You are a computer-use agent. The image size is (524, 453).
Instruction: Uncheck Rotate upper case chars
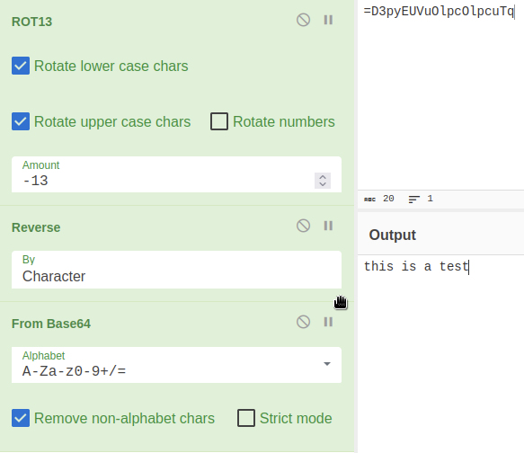pos(21,121)
